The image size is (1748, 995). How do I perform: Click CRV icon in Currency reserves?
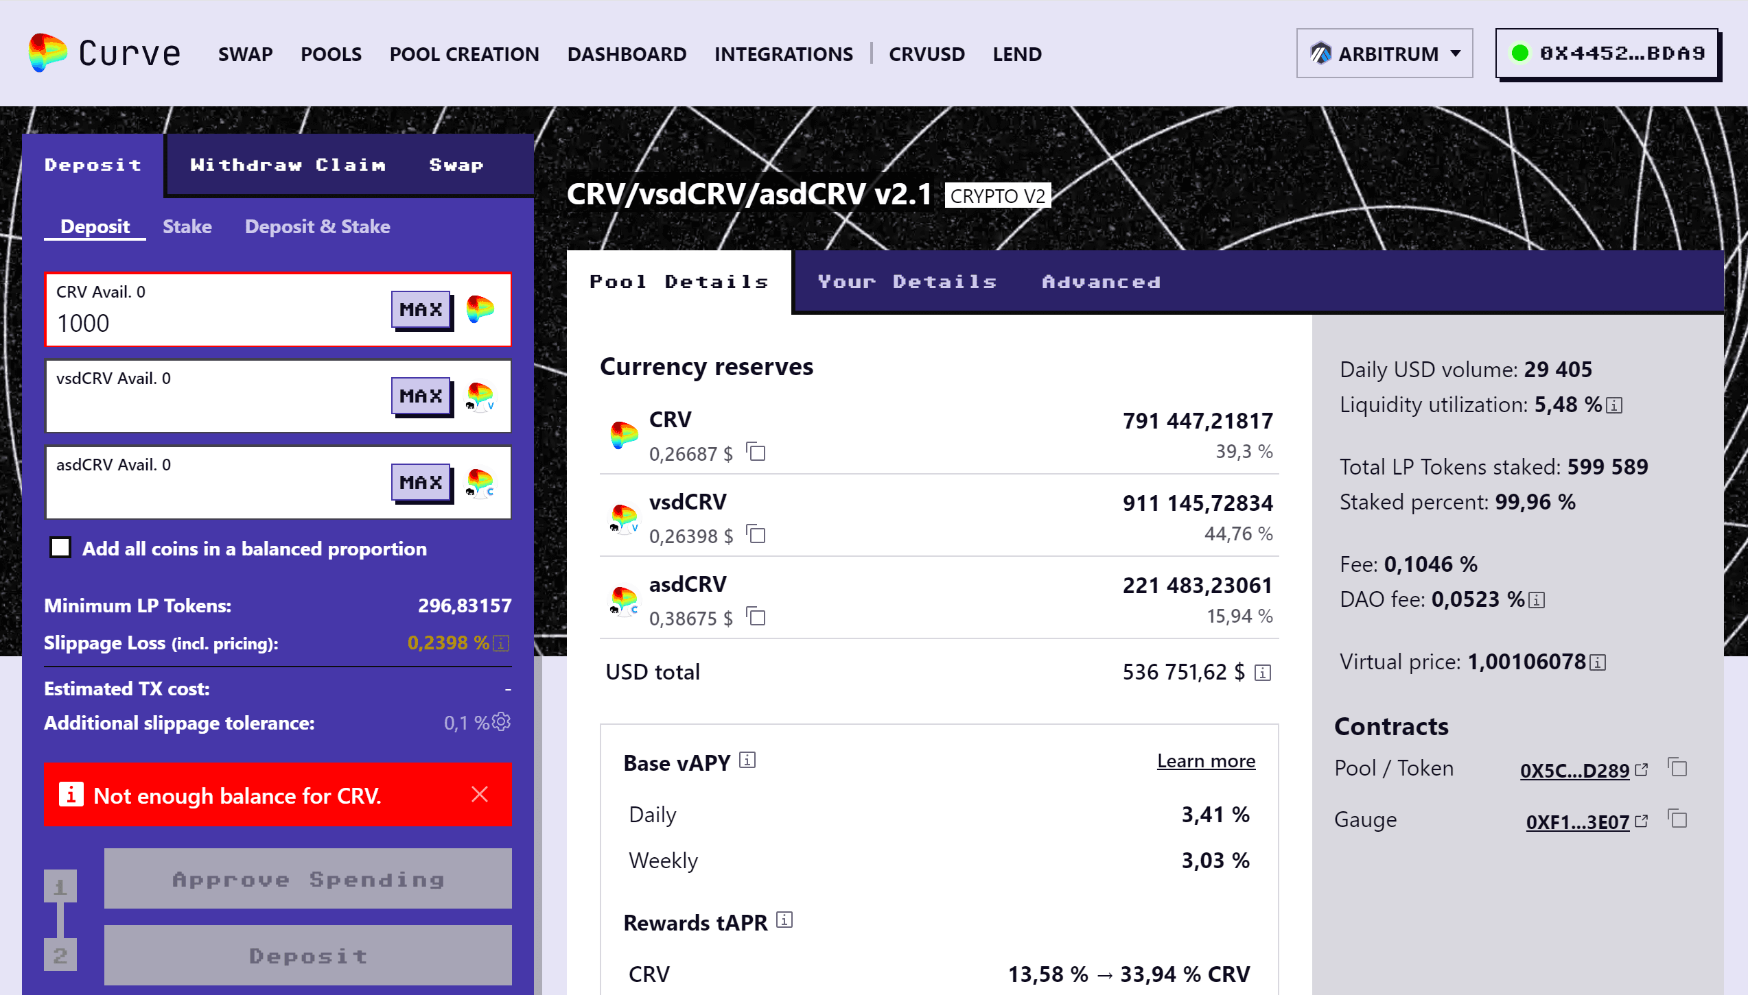pos(624,435)
